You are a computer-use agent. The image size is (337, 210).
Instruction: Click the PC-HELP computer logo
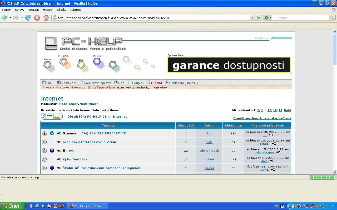[51, 43]
